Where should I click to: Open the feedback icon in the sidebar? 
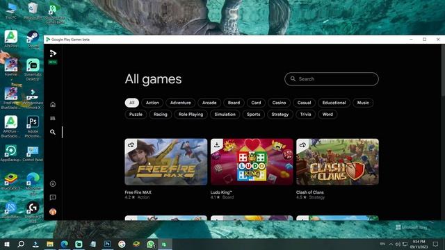tap(53, 197)
